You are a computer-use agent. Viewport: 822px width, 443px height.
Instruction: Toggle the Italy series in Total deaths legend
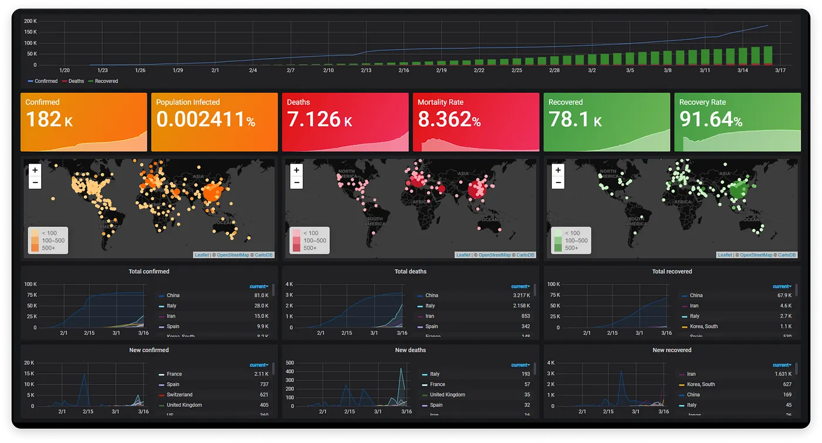tap(430, 306)
